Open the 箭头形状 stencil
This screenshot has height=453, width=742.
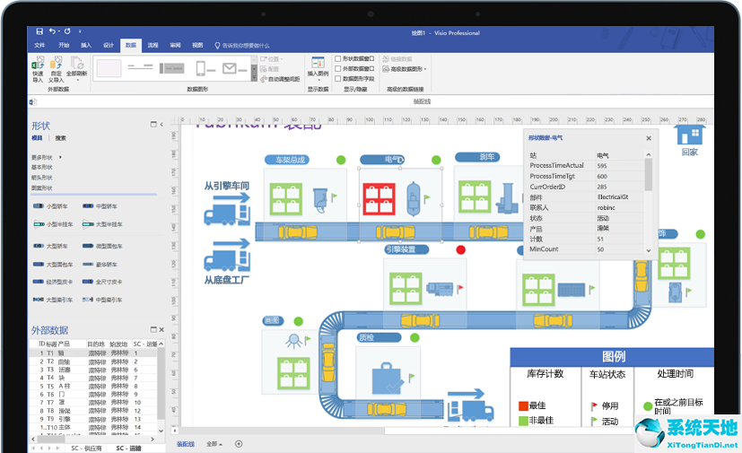(42, 178)
